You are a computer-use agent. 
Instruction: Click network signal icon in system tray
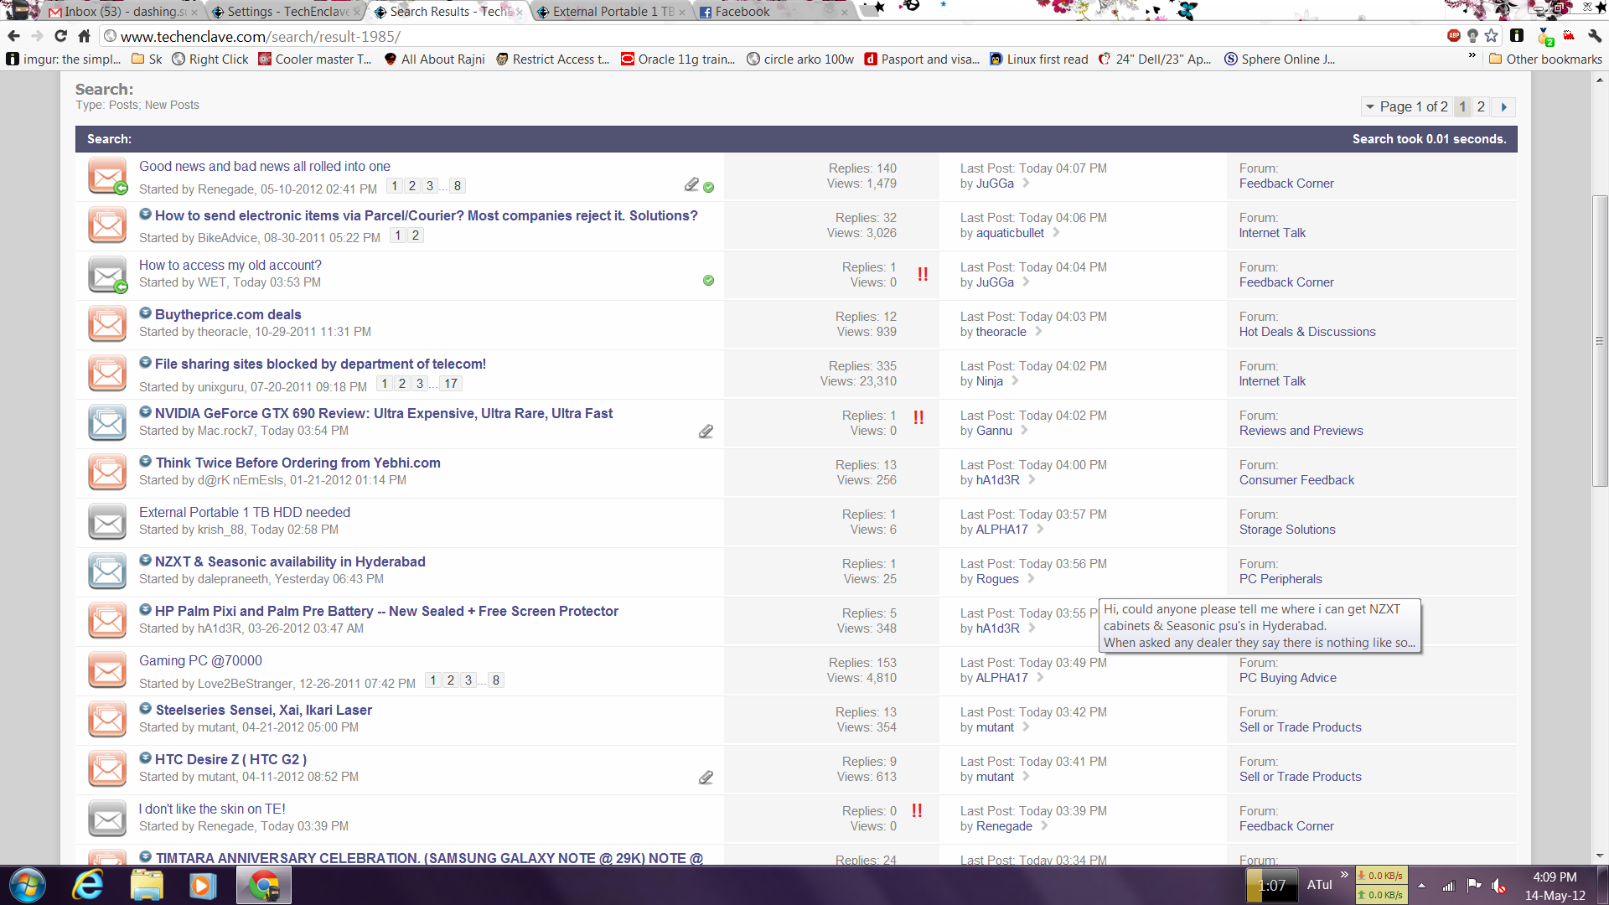(x=1448, y=886)
